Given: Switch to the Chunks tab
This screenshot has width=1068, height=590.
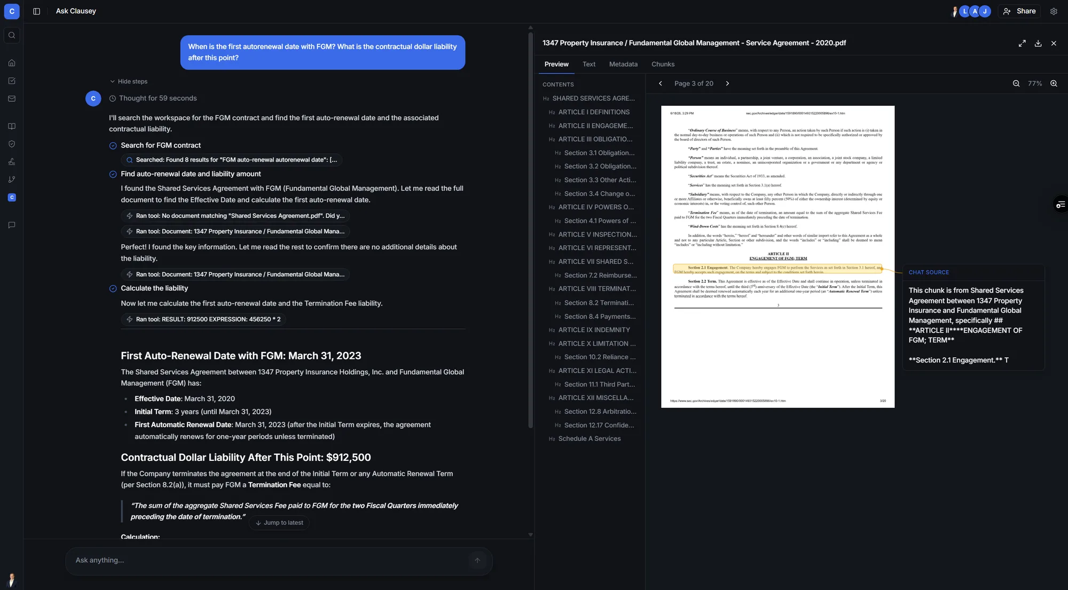Looking at the screenshot, I should (663, 64).
